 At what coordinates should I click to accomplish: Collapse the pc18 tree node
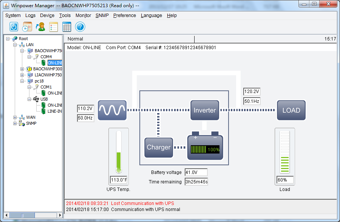22,81
